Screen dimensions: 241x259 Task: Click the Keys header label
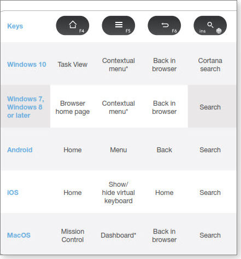(x=15, y=26)
